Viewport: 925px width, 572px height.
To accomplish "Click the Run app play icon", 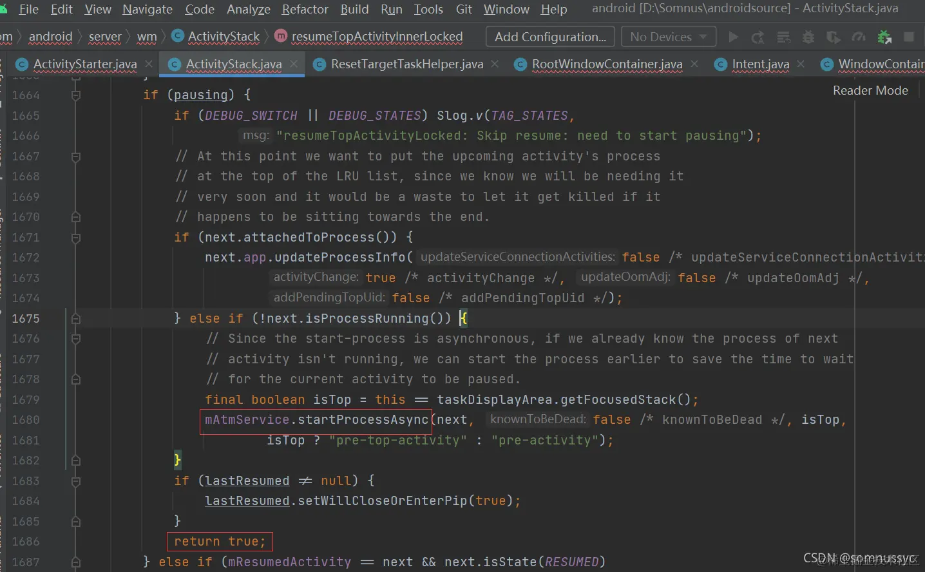I will coord(733,37).
